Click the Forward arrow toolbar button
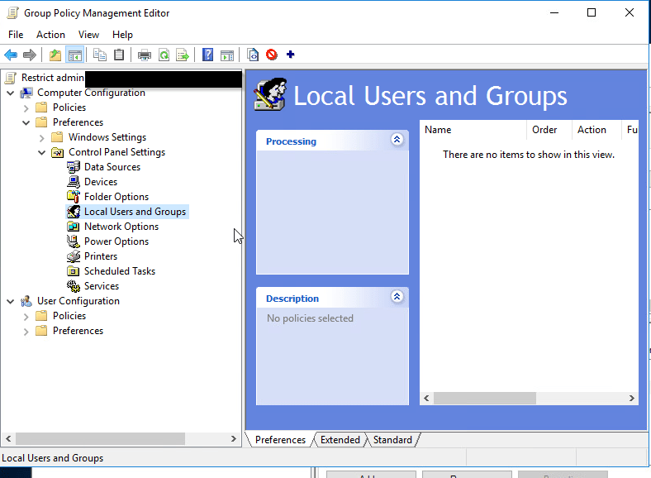Screen dimensions: 651x478 [x=30, y=55]
